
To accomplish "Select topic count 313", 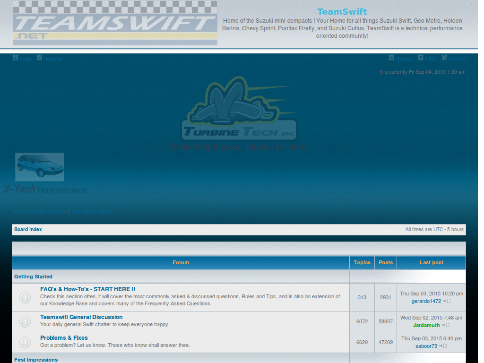I will pyautogui.click(x=362, y=297).
